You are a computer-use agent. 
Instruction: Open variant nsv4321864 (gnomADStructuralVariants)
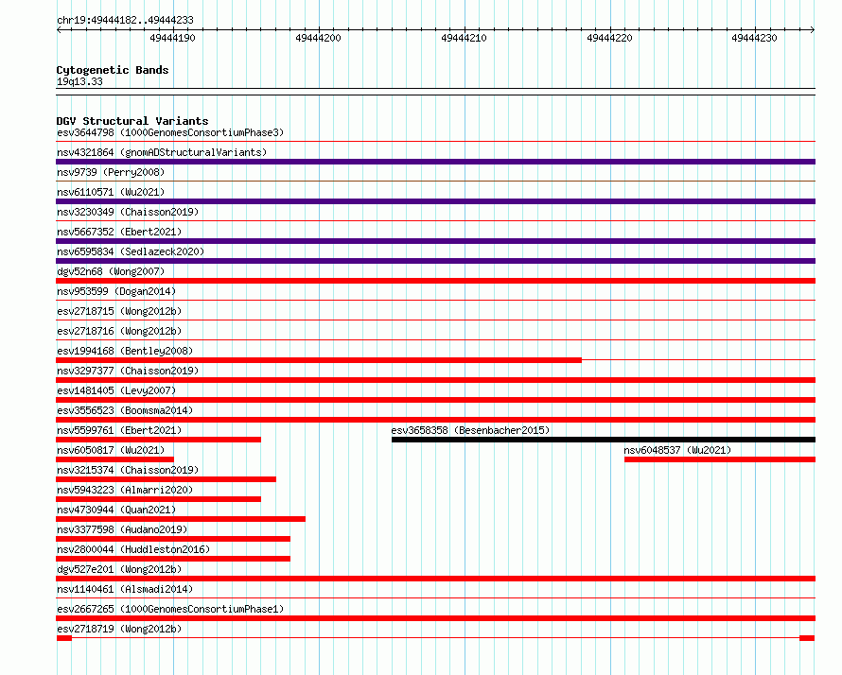click(162, 152)
